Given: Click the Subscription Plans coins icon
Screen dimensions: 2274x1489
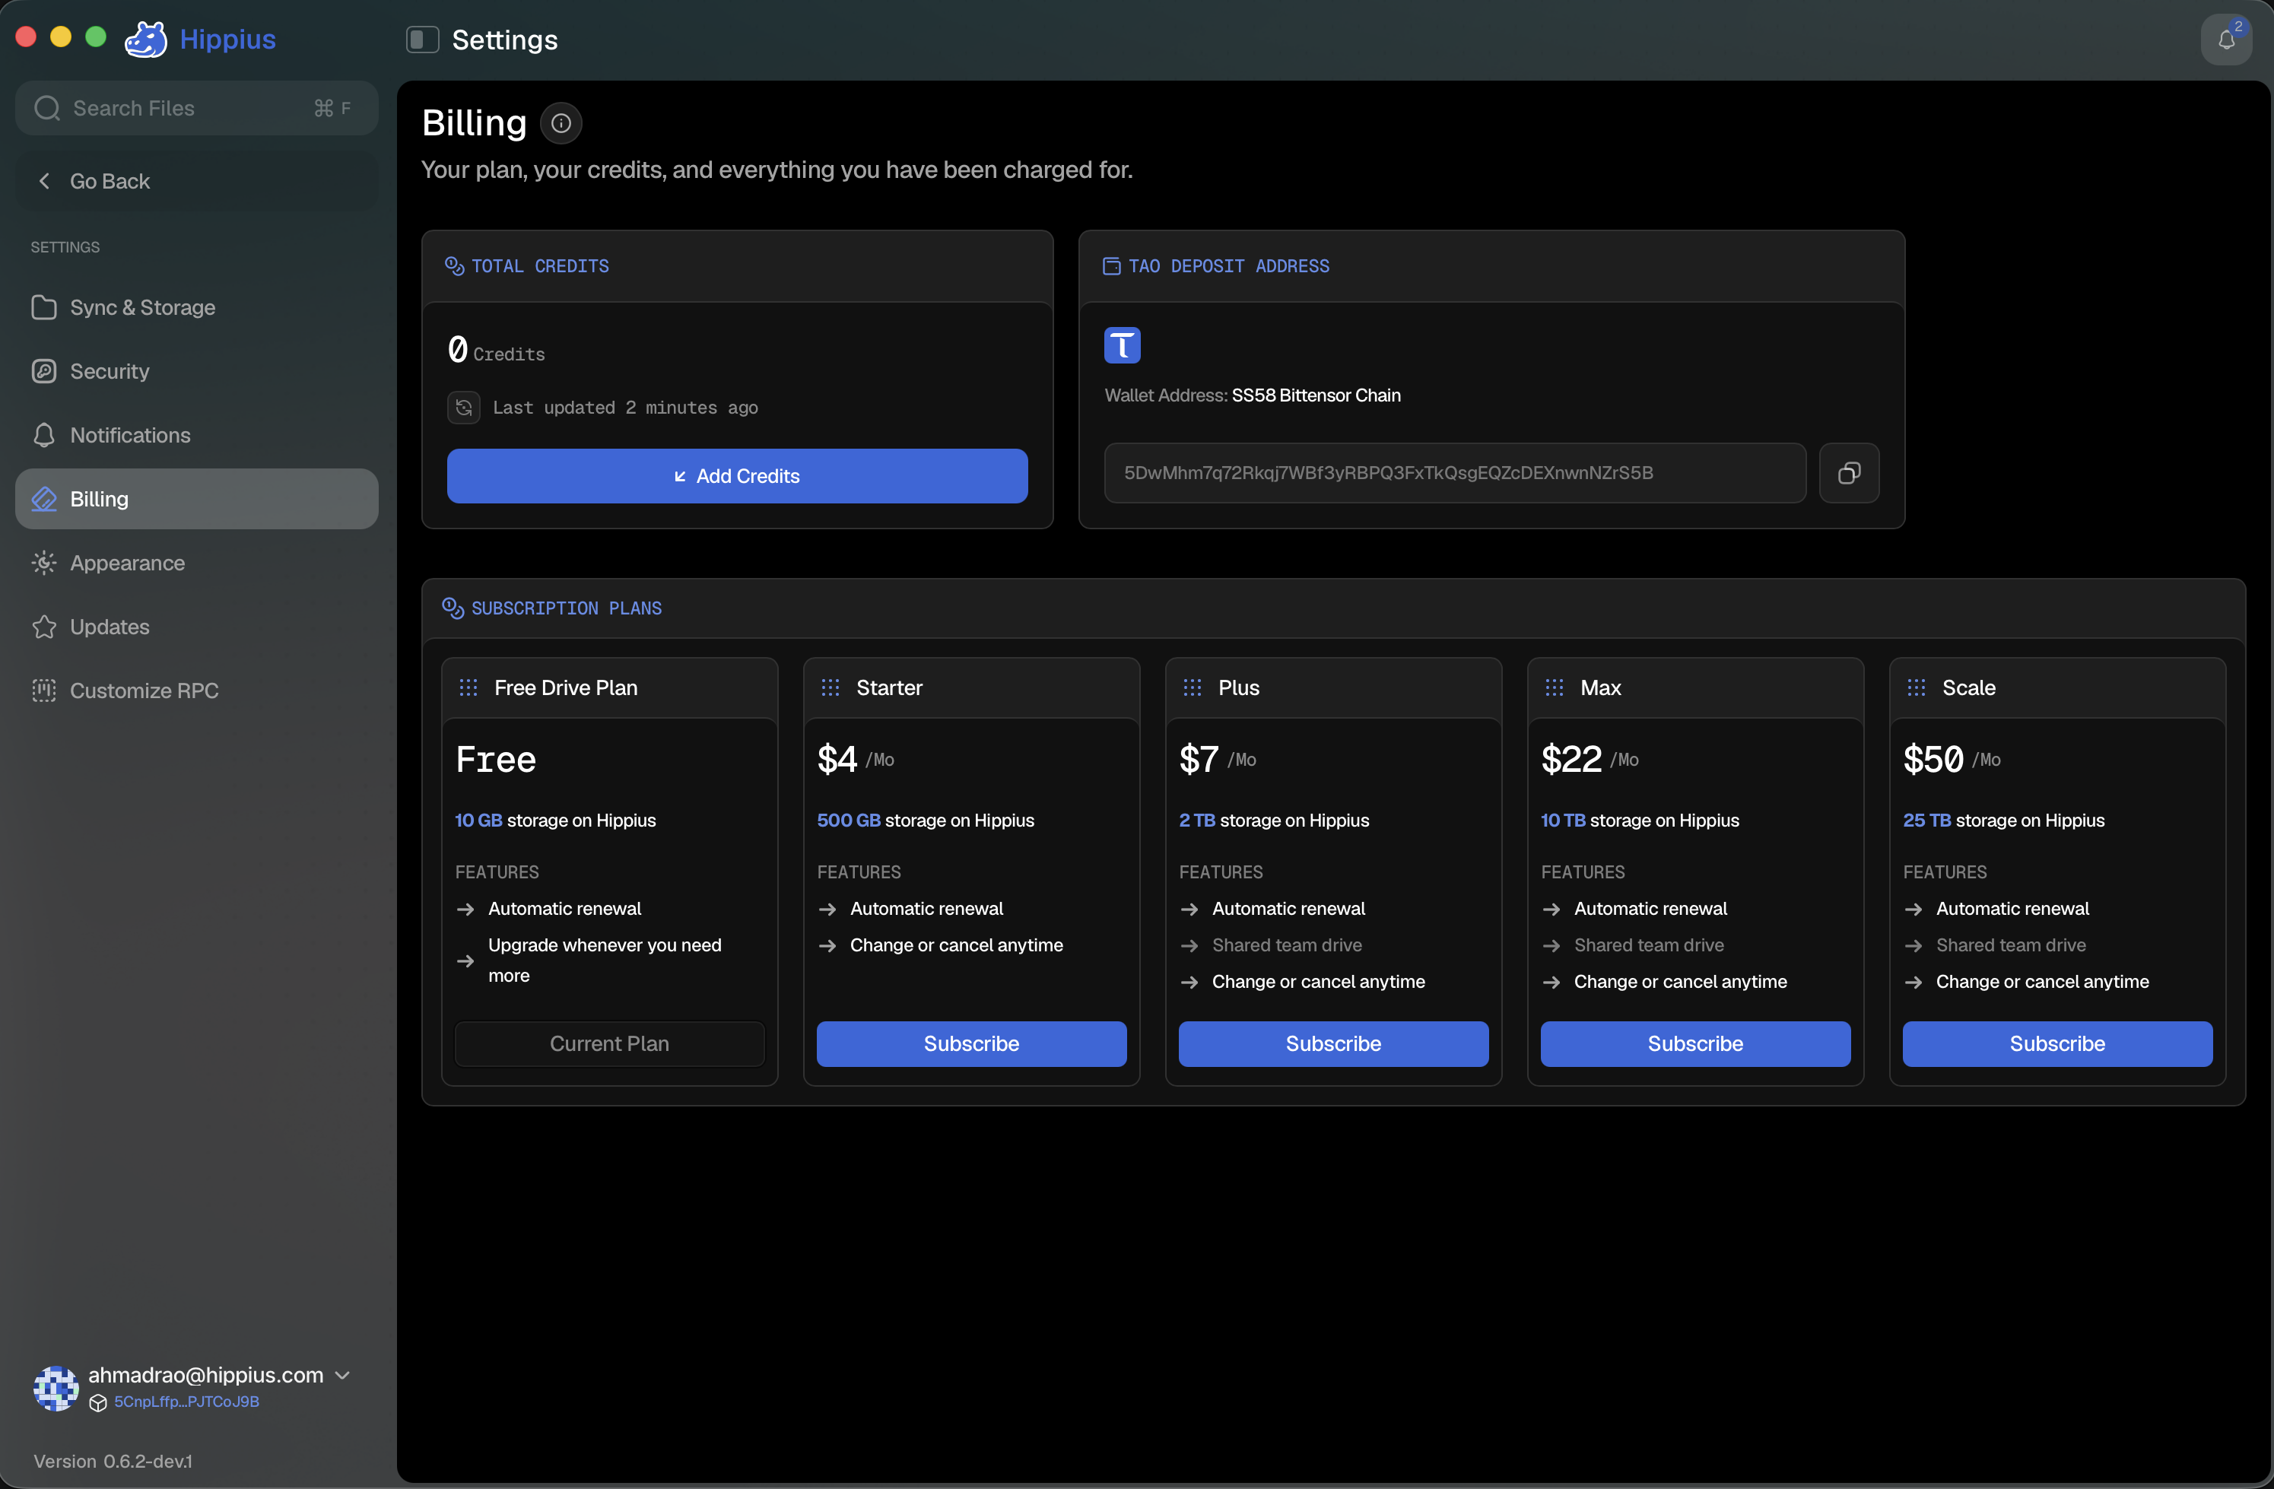Looking at the screenshot, I should click(453, 608).
